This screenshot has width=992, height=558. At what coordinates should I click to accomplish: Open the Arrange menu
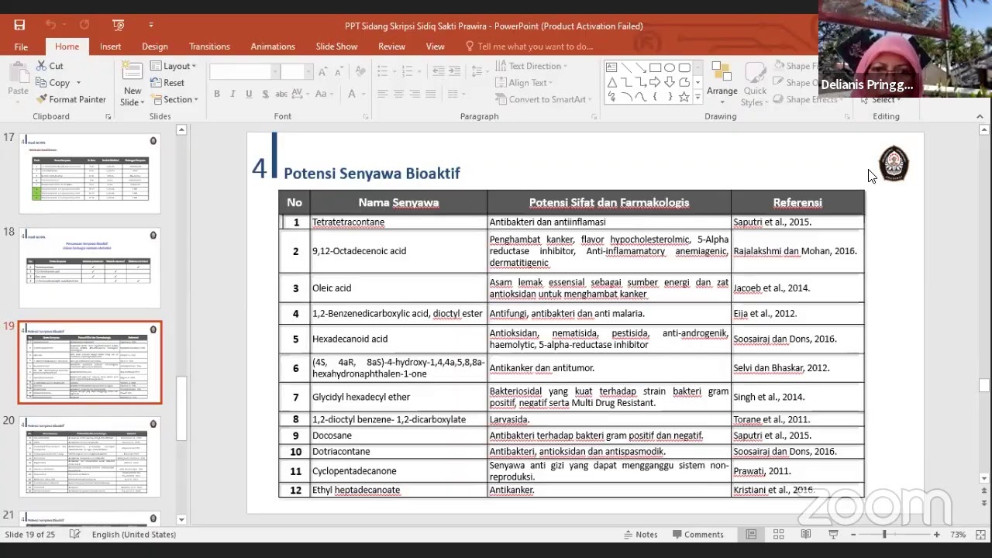(722, 82)
